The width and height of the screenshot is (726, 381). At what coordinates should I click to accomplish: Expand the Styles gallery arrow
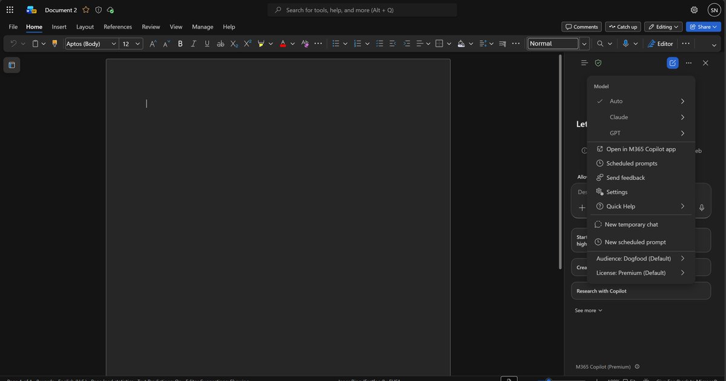[x=584, y=44]
